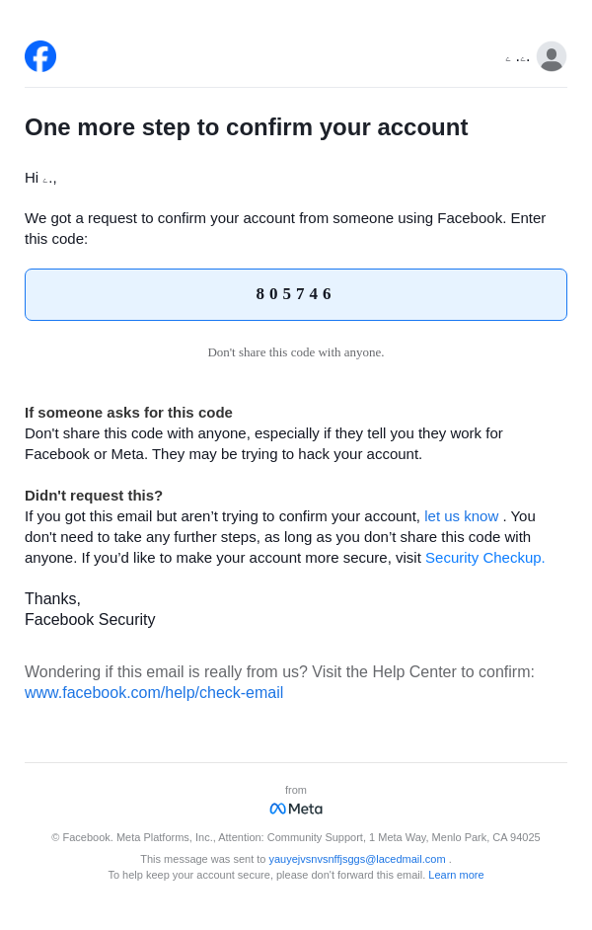Click the recipient name beside avatar
592x930 pixels.
[518, 58]
